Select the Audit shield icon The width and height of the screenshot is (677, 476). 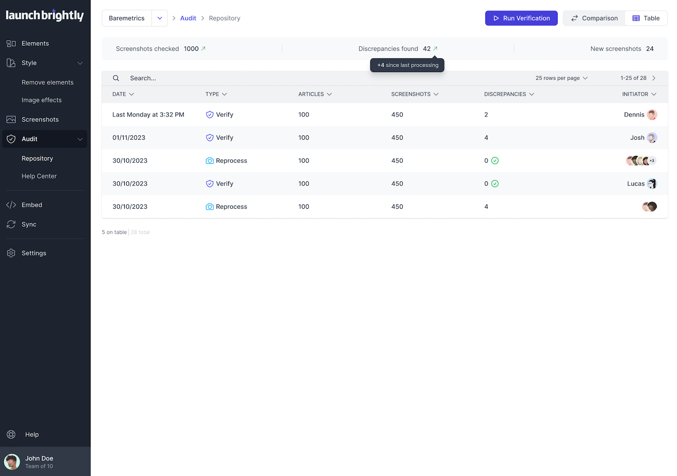pyautogui.click(x=11, y=139)
